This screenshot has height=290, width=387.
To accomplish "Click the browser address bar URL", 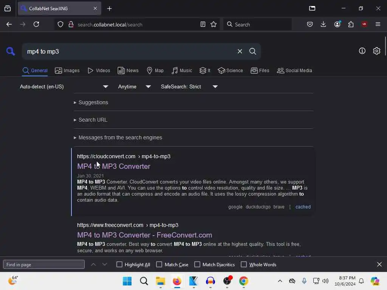I will click(110, 25).
